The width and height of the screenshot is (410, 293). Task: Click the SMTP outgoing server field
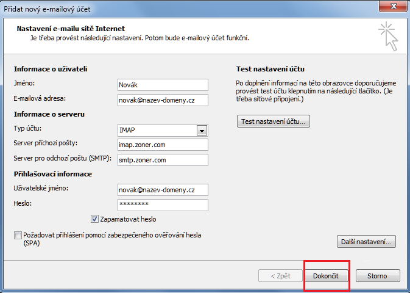[163, 160]
